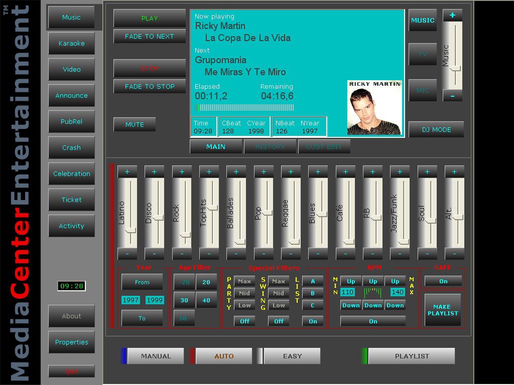The width and height of the screenshot is (514, 385).
Task: Toggle the BPM filter On button
Action: click(373, 321)
